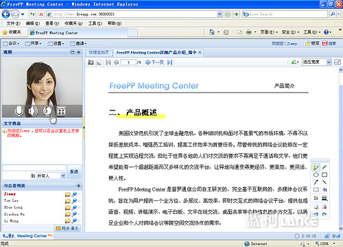Go to the previous page
Screen dimensions: 343x247
[116, 62]
